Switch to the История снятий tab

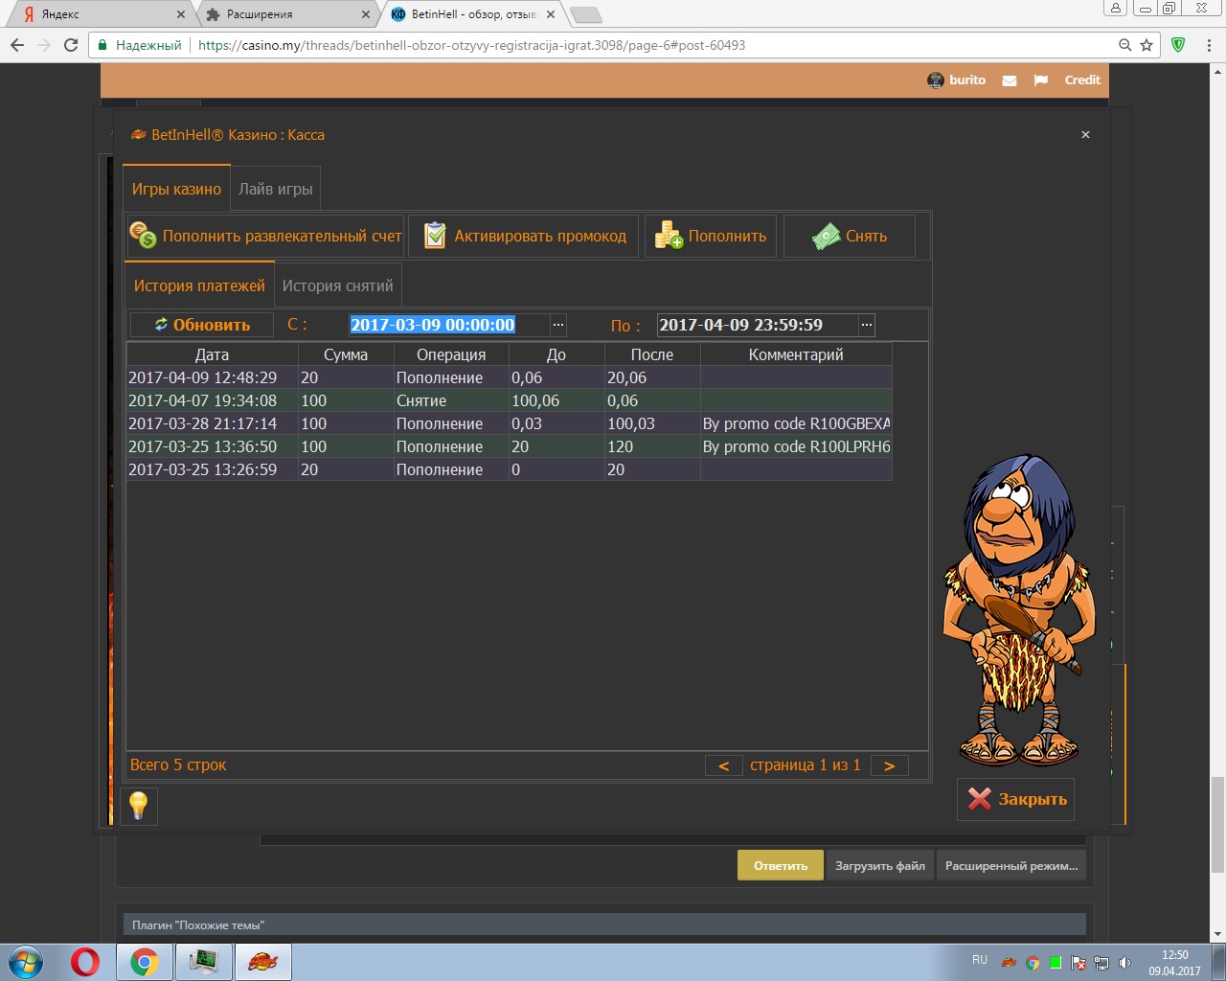click(337, 285)
